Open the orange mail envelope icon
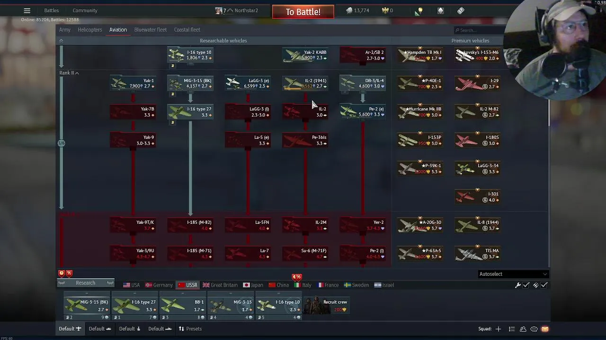The width and height of the screenshot is (606, 340). tap(545, 329)
